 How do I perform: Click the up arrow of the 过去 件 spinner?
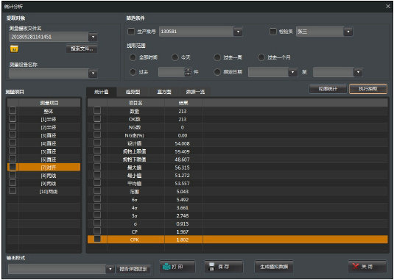tap(188, 70)
